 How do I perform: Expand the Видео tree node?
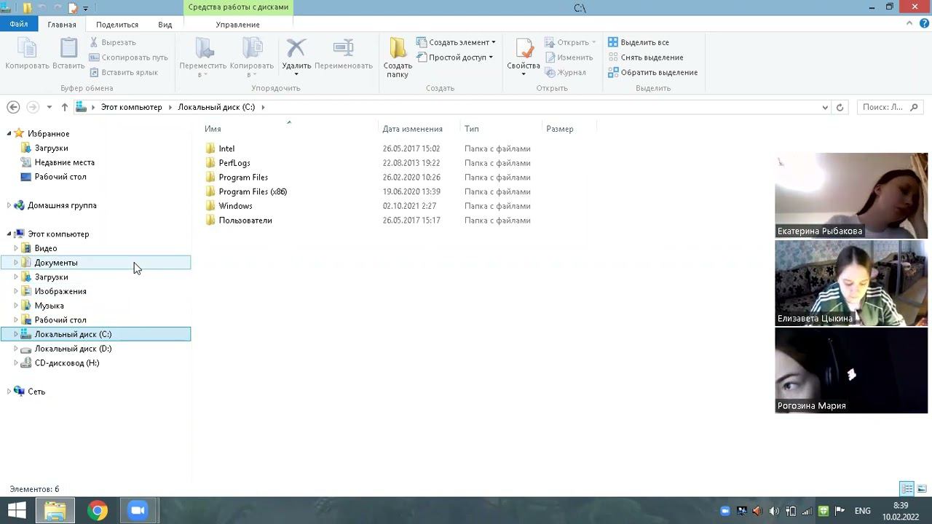16,248
